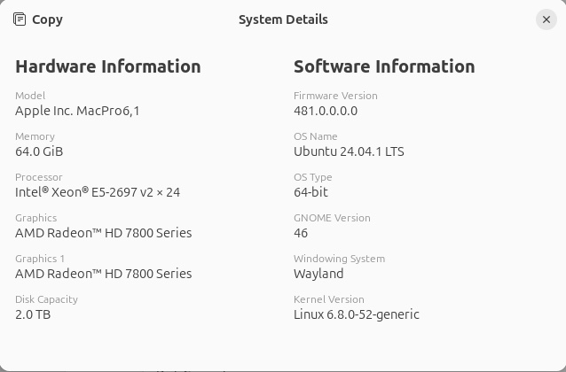Click the Disk Capacity label
Image resolution: width=566 pixels, height=372 pixels.
click(46, 299)
